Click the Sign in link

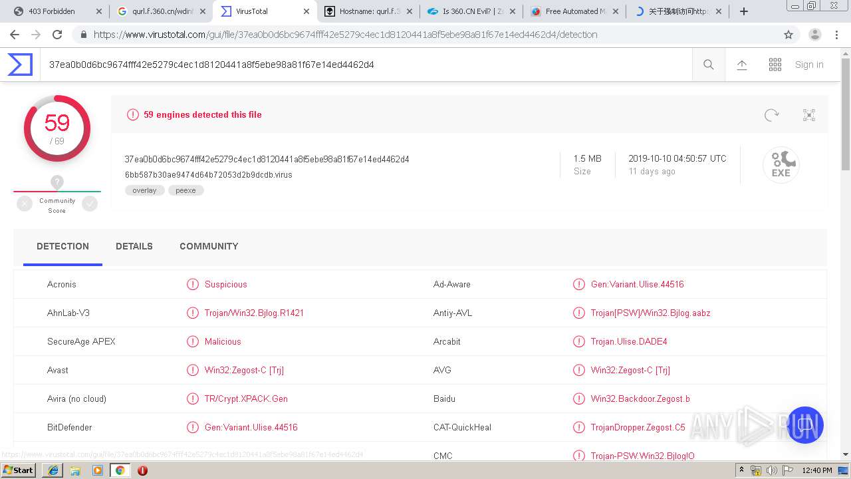[809, 65]
